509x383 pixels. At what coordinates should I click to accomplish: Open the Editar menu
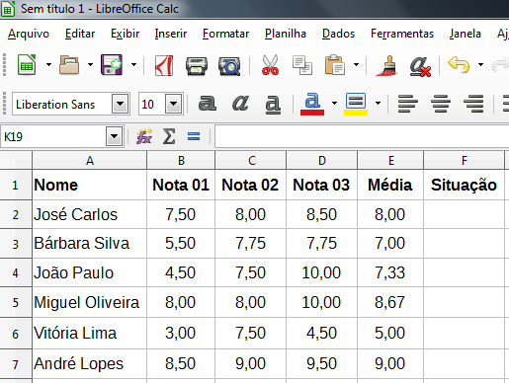[80, 34]
